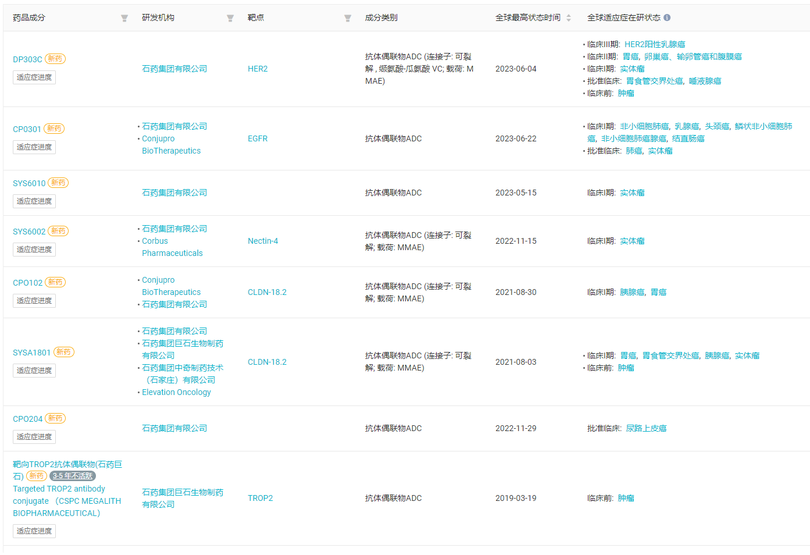Screen dimensions: 810x555
Task: Click 新药 badge next to DP303C
Action: [55, 59]
